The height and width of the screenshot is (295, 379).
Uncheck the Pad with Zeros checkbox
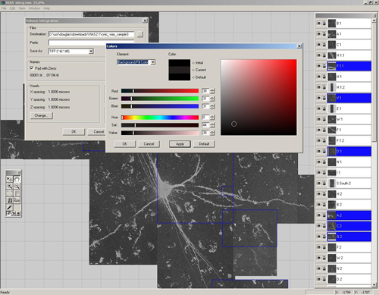32,68
